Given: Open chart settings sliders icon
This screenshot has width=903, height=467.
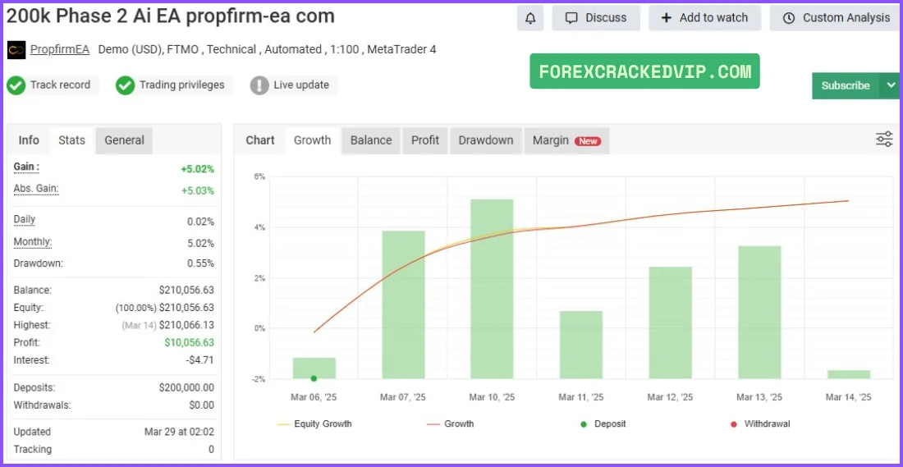Looking at the screenshot, I should tap(883, 140).
